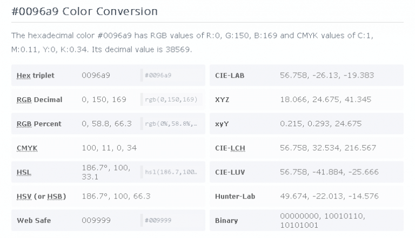Screen dimensions: 415x238
Task: Click the Hunter-Lab row label
Action: [x=236, y=196]
